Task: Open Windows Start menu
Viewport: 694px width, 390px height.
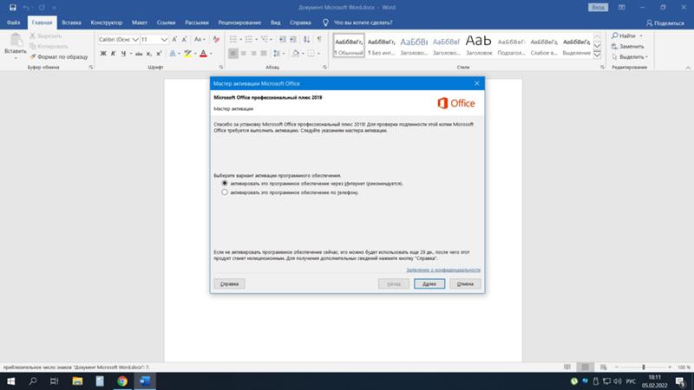Action: click(x=10, y=381)
